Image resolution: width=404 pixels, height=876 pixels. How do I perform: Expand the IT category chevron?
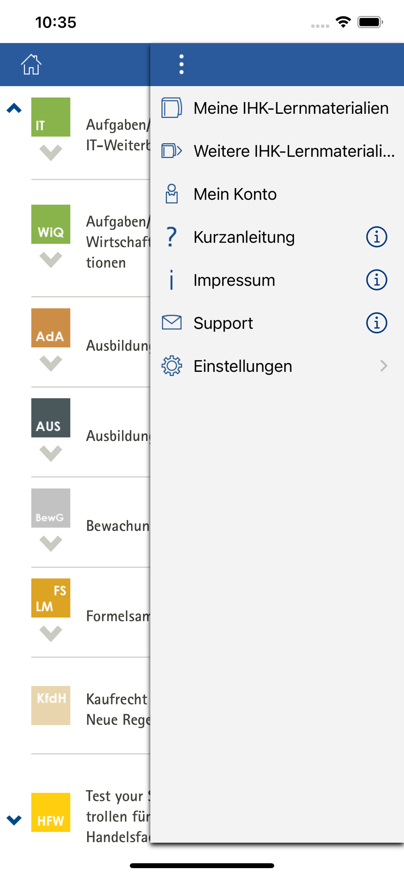[51, 152]
